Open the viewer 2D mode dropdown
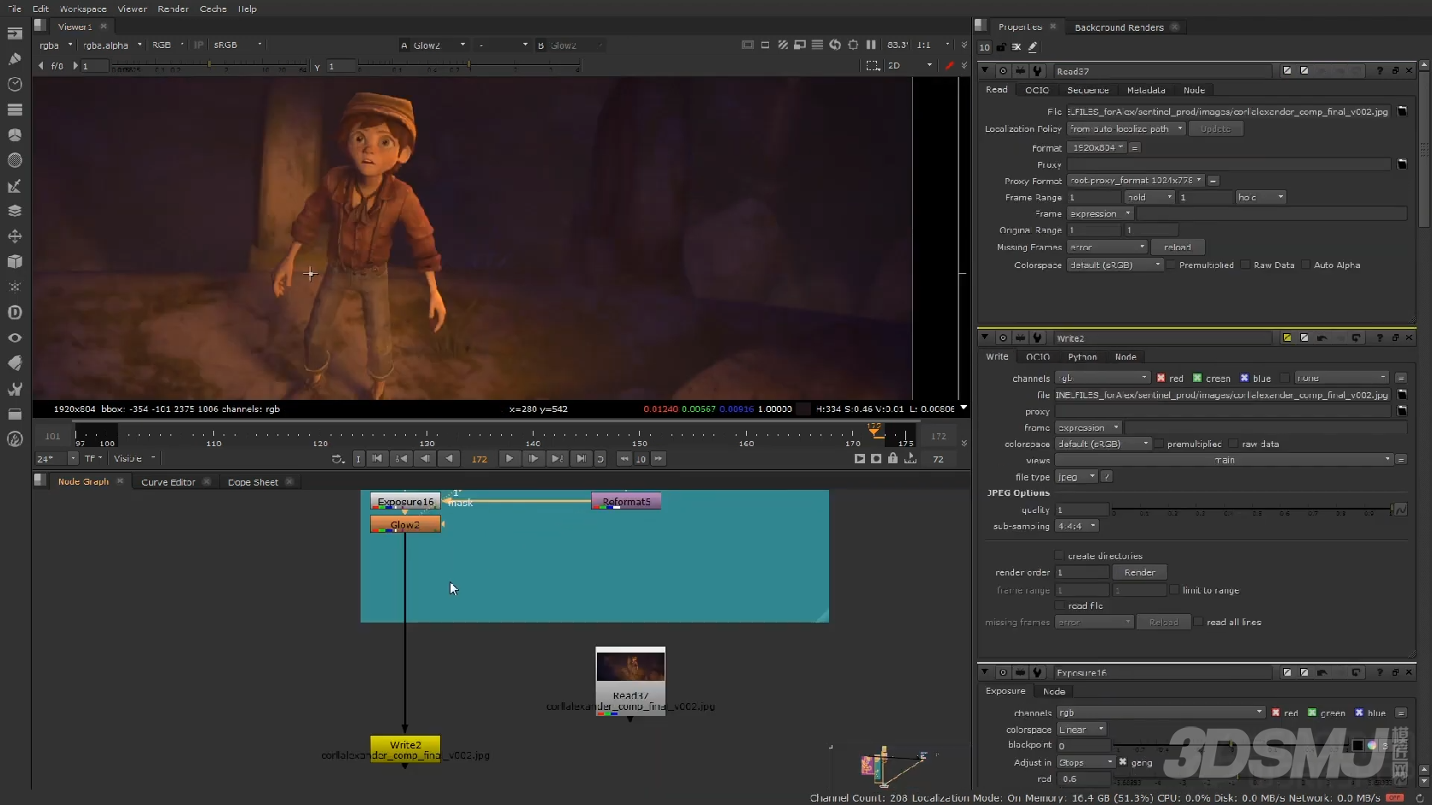 (x=910, y=65)
